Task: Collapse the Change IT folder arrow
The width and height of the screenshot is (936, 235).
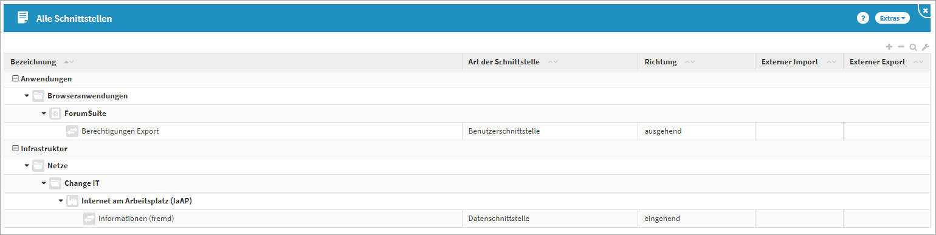Action: 44,183
